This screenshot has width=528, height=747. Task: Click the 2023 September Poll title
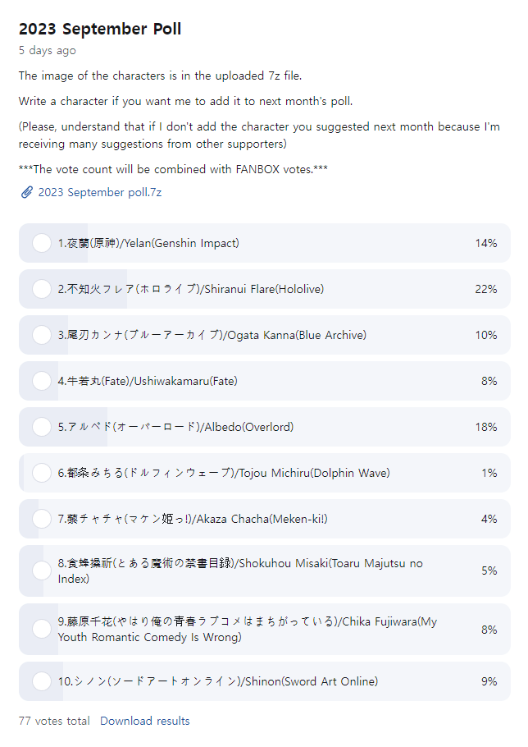[100, 30]
